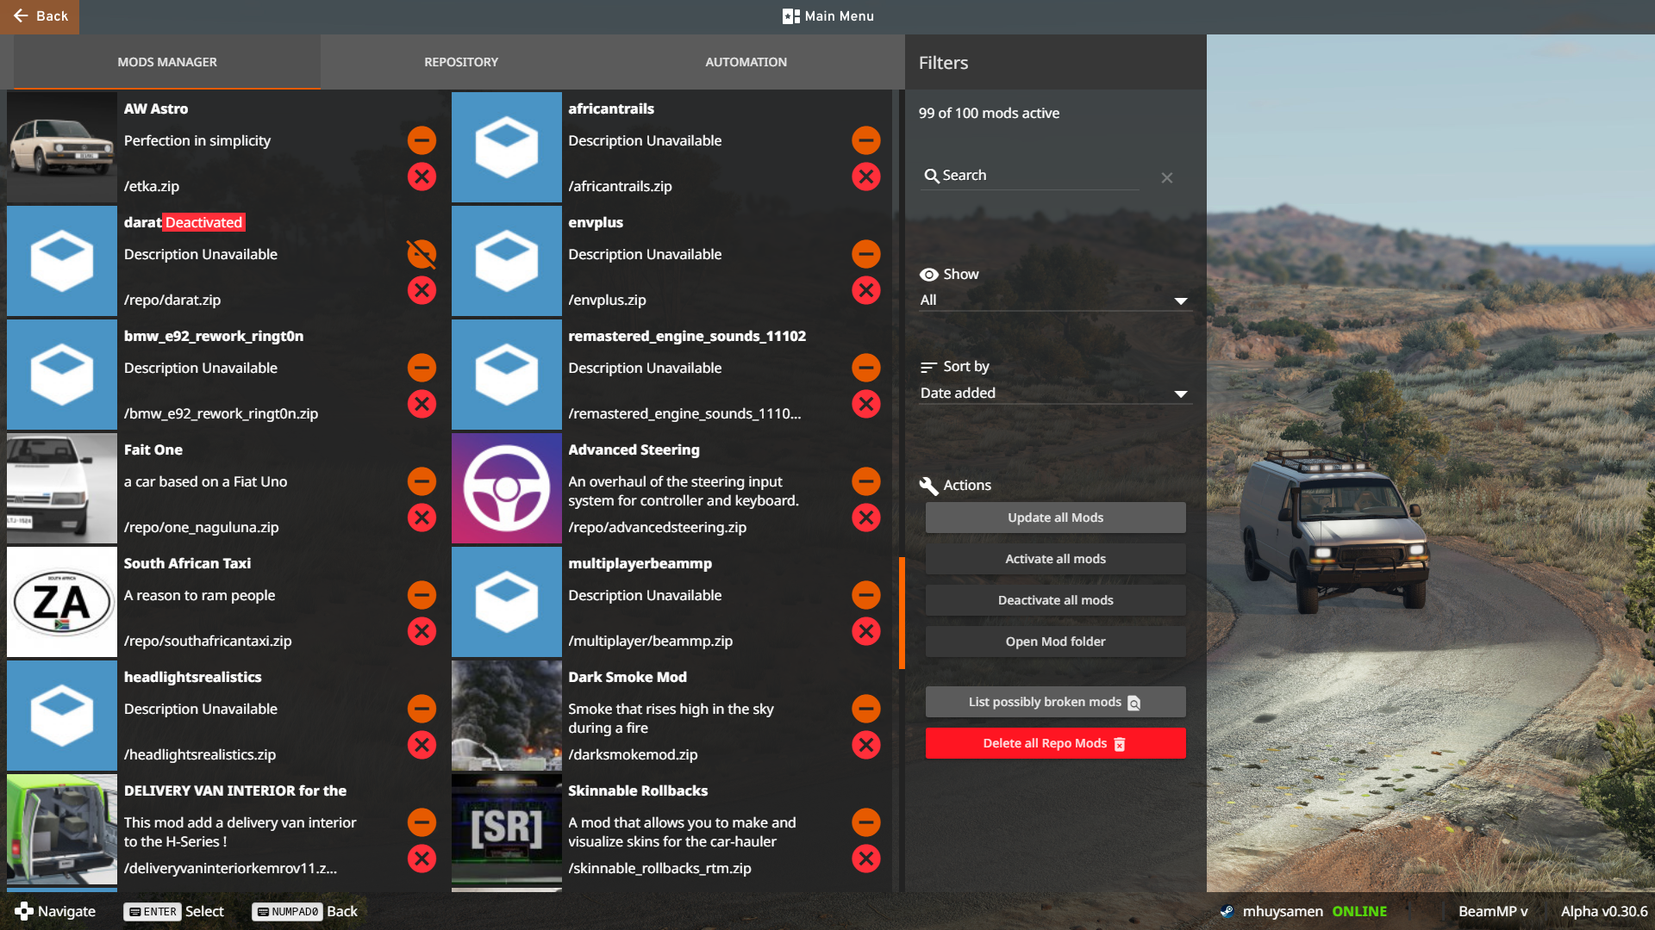The width and height of the screenshot is (1655, 930).
Task: Select the Dark Smoke Mod thumbnail
Action: (507, 716)
